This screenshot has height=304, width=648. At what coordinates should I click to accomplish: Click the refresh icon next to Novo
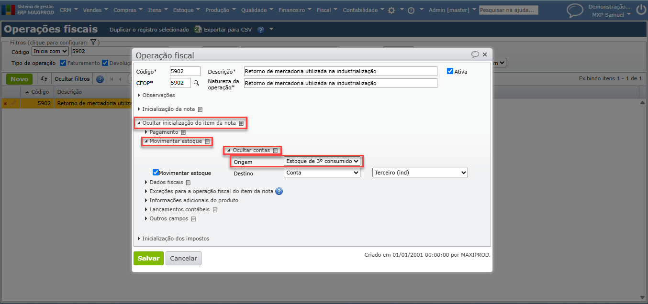coord(44,79)
